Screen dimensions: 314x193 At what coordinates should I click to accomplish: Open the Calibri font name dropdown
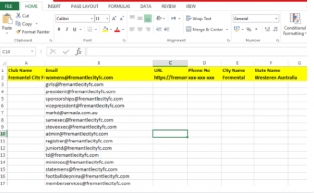click(x=90, y=19)
